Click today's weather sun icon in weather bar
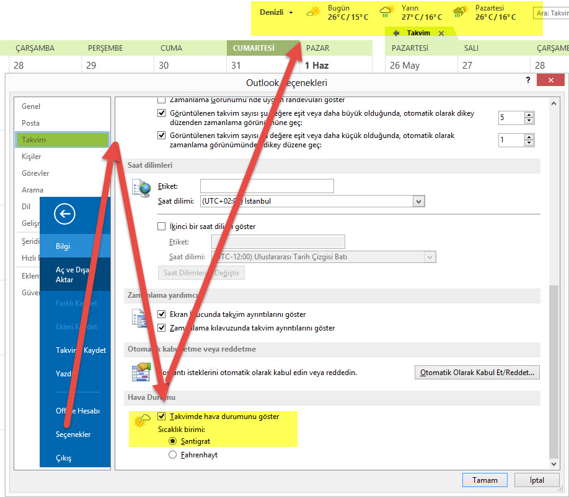The height and width of the screenshot is (497, 569). click(x=314, y=11)
